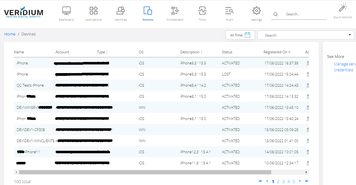This screenshot has width=356, height=185.
Task: Go to page 3 of results
Action: click(x=283, y=182)
